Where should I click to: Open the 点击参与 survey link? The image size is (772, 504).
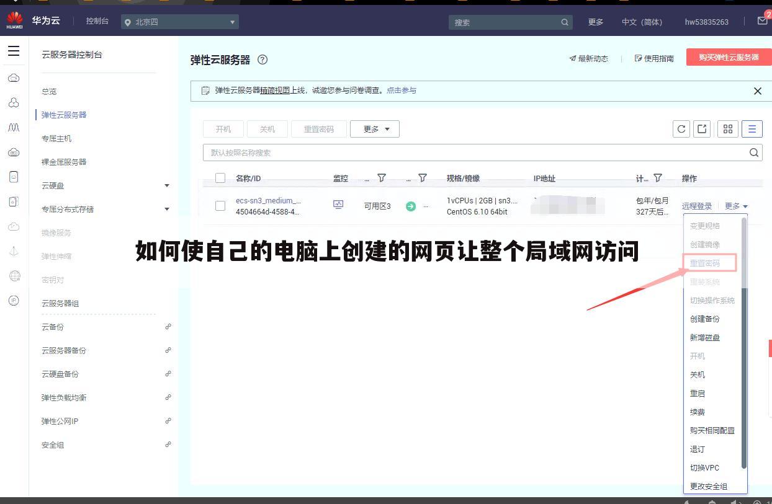click(402, 91)
